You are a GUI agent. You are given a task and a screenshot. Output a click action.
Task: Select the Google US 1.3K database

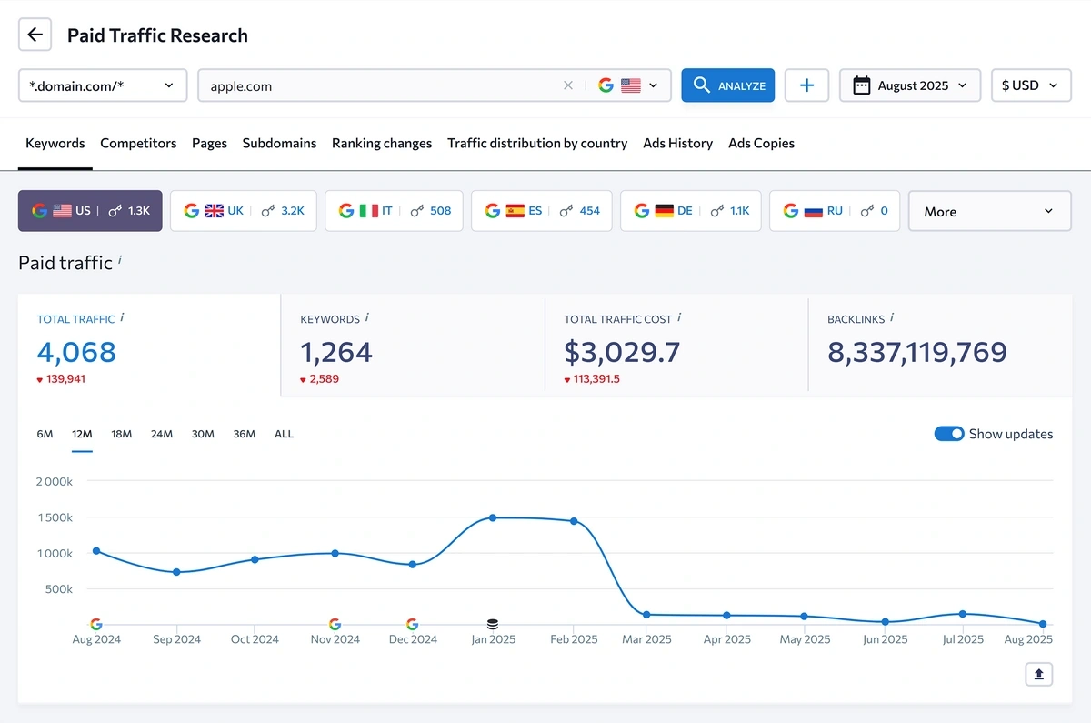(90, 211)
